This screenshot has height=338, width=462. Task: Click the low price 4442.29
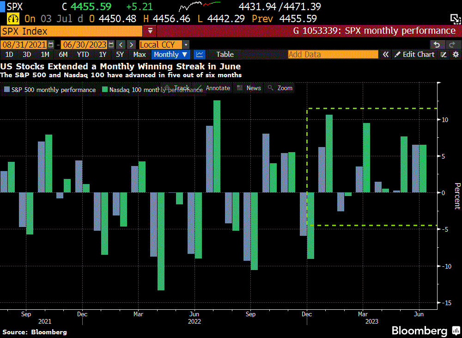(x=226, y=19)
